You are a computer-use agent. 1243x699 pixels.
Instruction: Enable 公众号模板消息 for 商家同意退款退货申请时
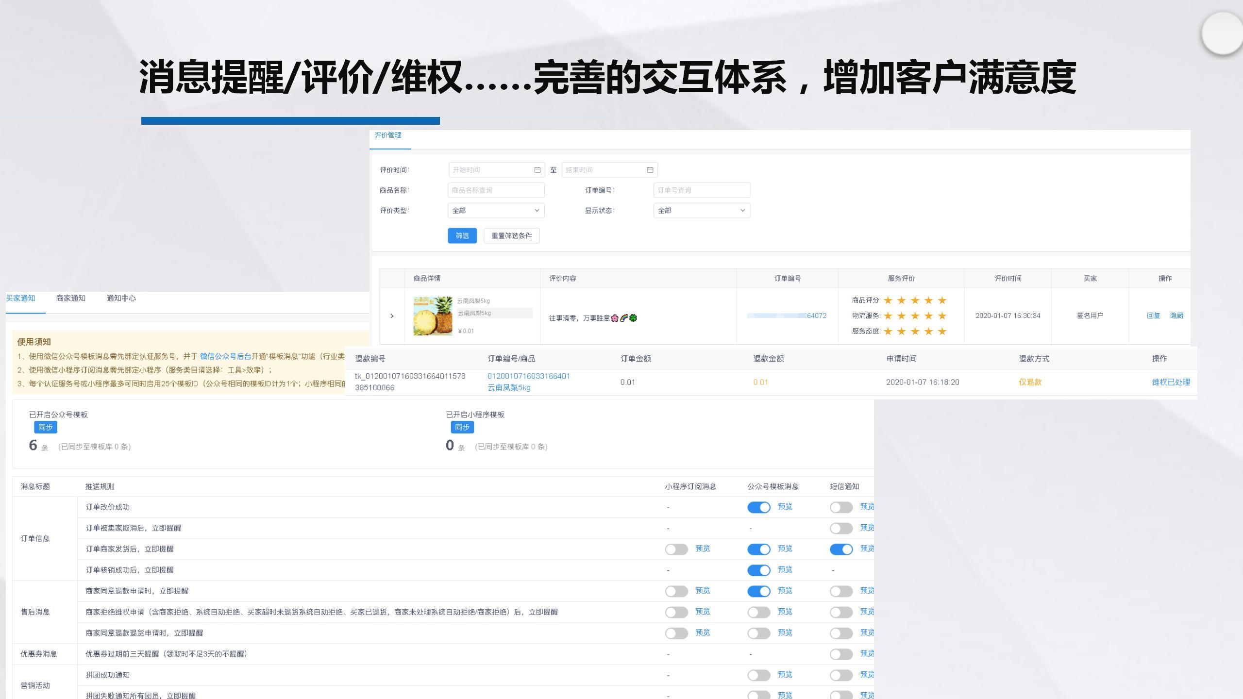(759, 633)
